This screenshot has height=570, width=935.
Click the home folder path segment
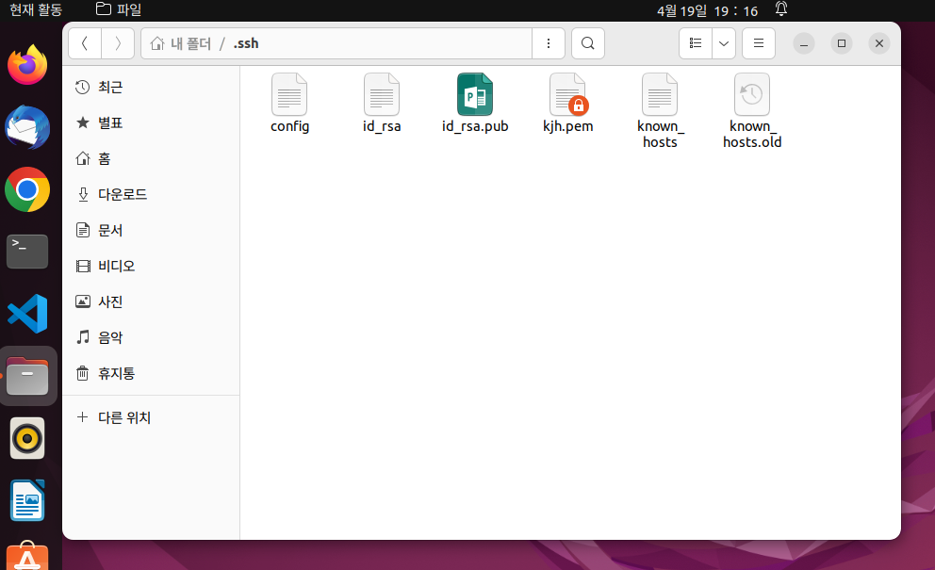tap(181, 43)
